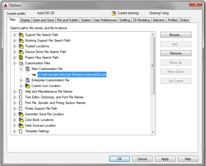
Task: Go to the Open and Save tab
Action: (x=43, y=20)
